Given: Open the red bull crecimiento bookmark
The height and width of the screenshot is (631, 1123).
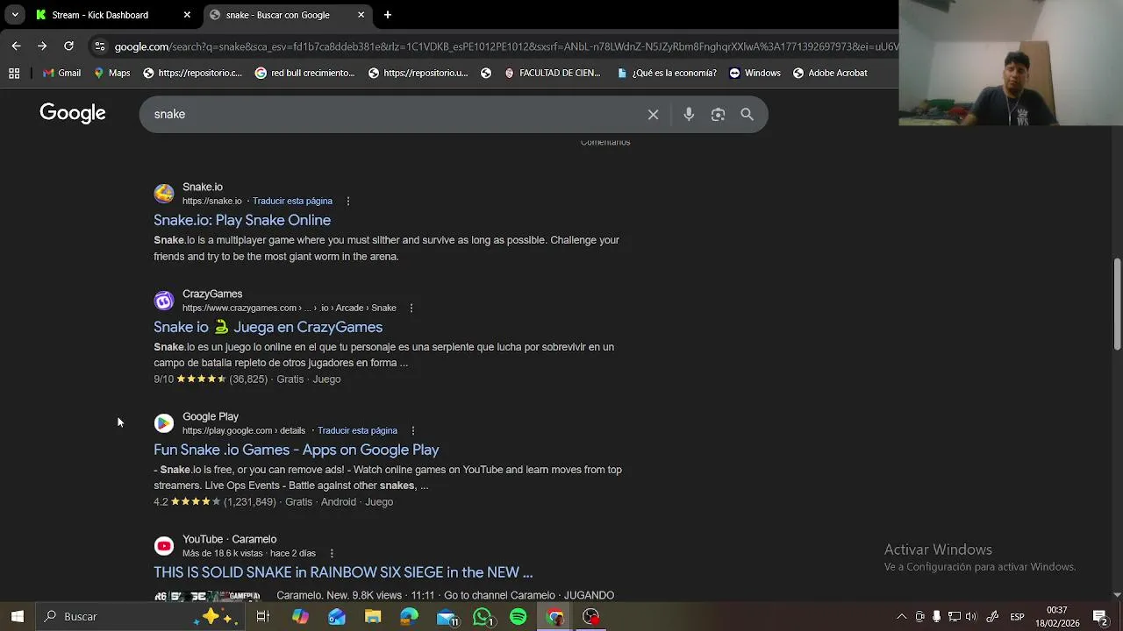Looking at the screenshot, I should pyautogui.click(x=304, y=73).
